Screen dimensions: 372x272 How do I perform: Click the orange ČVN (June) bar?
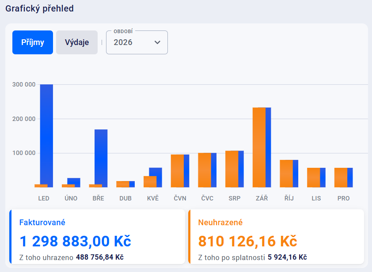click(177, 171)
